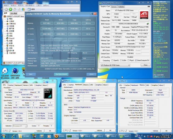Expand the first computer node in EVEREST tree

(5, 19)
